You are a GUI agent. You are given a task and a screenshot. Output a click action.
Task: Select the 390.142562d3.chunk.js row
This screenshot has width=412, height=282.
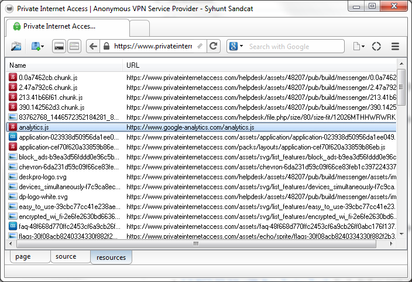coord(201,107)
